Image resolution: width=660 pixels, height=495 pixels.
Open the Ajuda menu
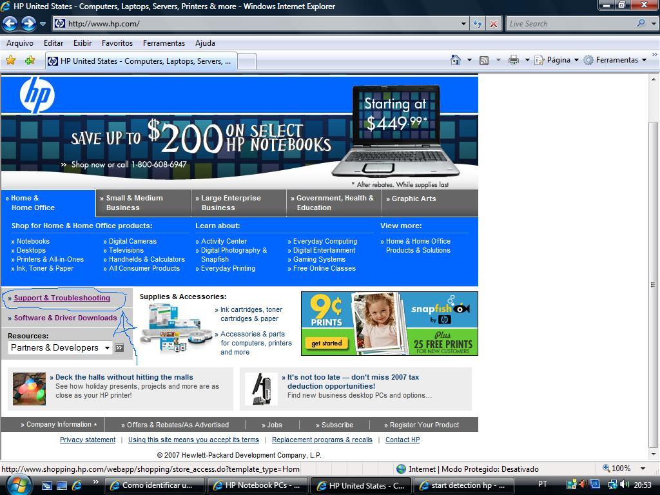[205, 43]
